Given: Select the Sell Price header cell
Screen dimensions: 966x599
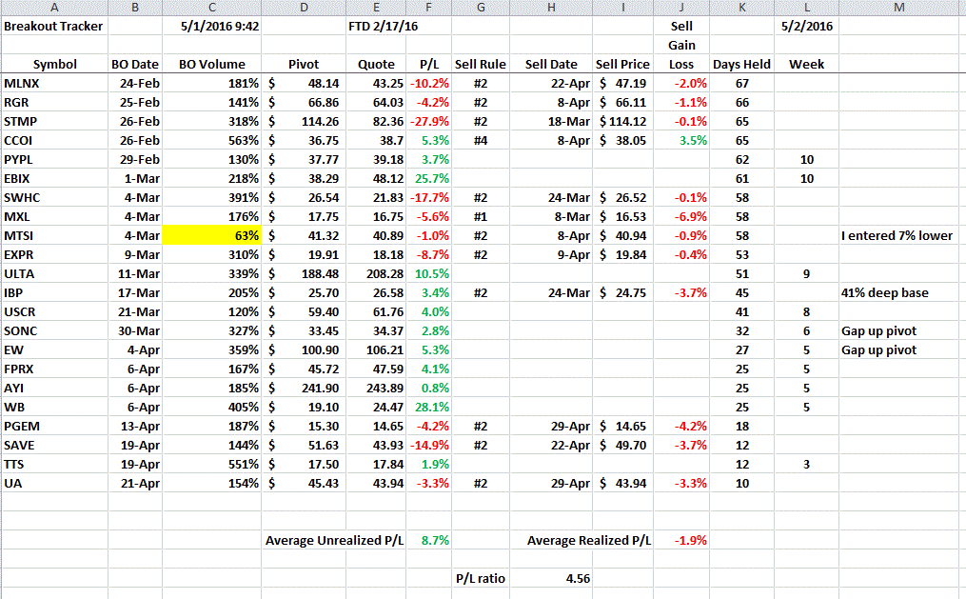Looking at the screenshot, I should [x=622, y=65].
